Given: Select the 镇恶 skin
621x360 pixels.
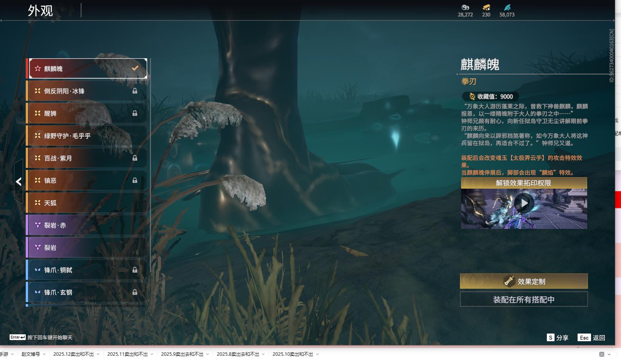Looking at the screenshot, I should tap(87, 180).
